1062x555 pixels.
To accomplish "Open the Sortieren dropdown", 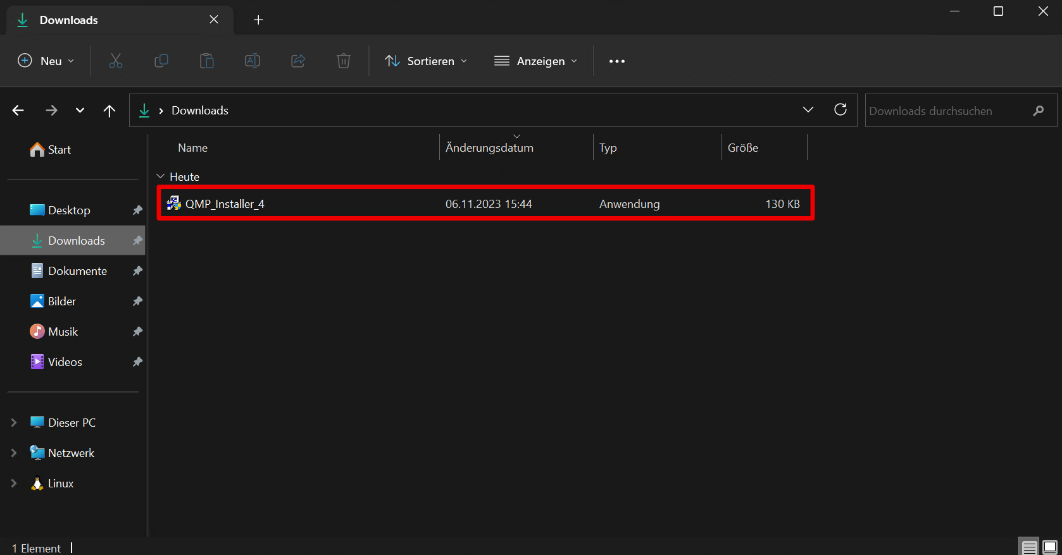I will pos(426,61).
